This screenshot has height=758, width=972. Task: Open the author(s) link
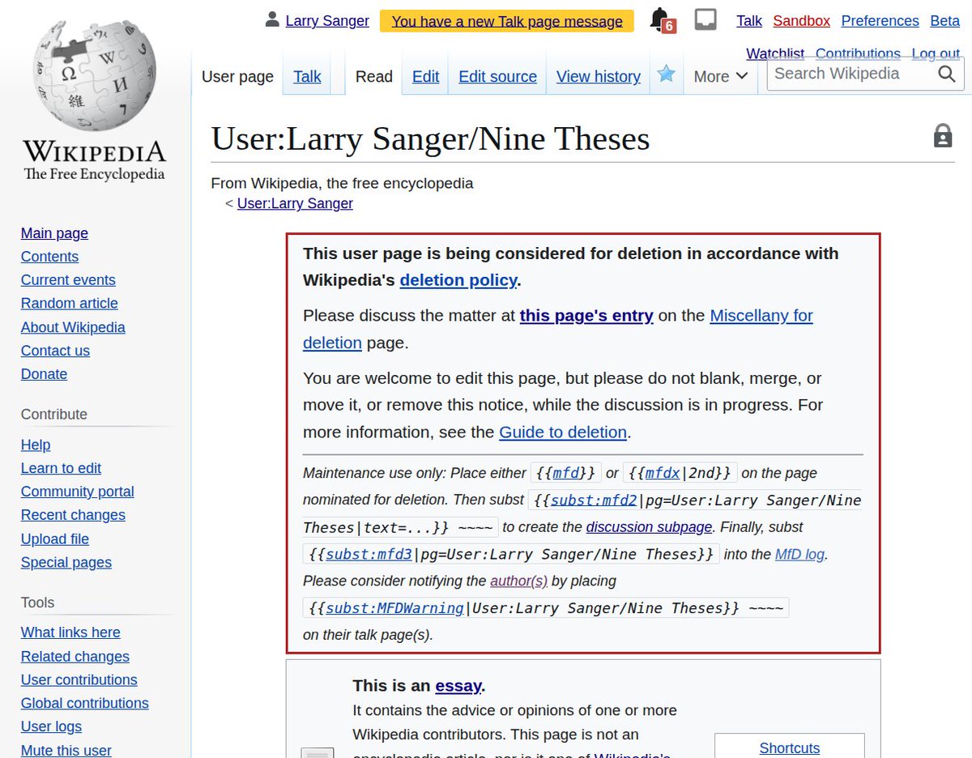(519, 581)
